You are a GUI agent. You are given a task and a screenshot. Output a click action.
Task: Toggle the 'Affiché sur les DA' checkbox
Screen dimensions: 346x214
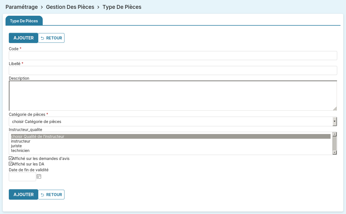pyautogui.click(x=11, y=164)
